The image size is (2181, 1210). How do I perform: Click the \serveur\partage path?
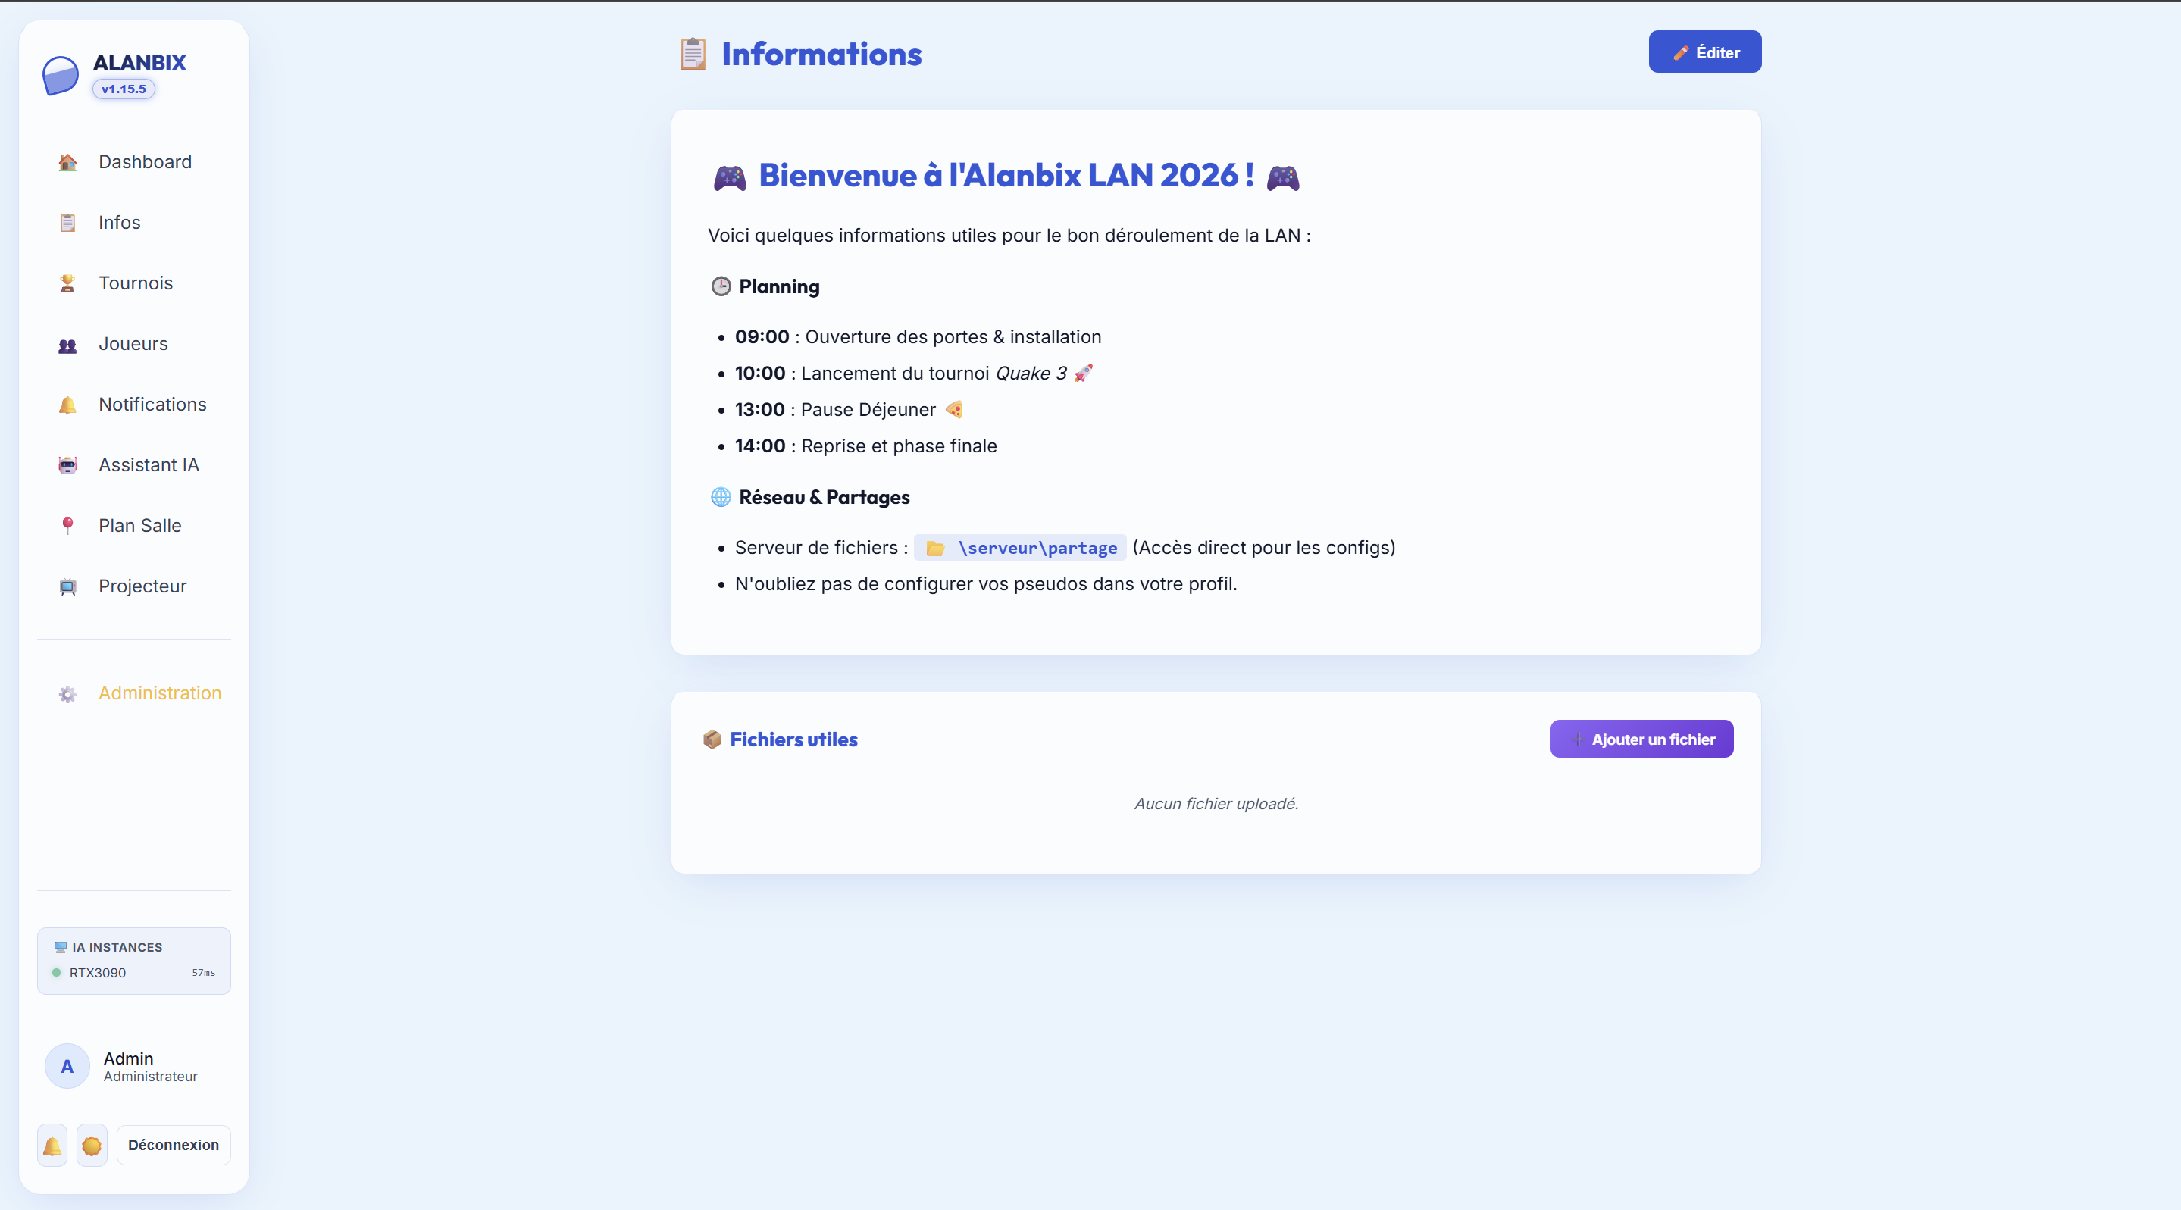tap(1037, 549)
